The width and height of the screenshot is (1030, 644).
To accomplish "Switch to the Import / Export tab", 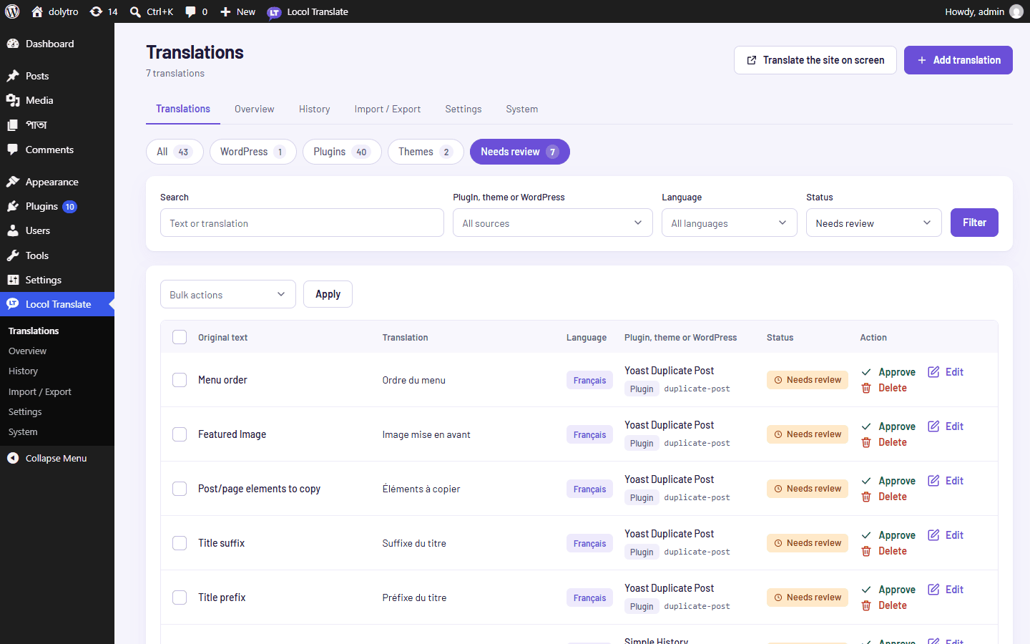I will pos(388,109).
